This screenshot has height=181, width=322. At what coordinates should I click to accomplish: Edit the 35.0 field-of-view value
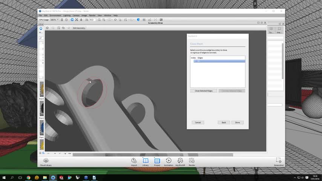tap(92, 20)
